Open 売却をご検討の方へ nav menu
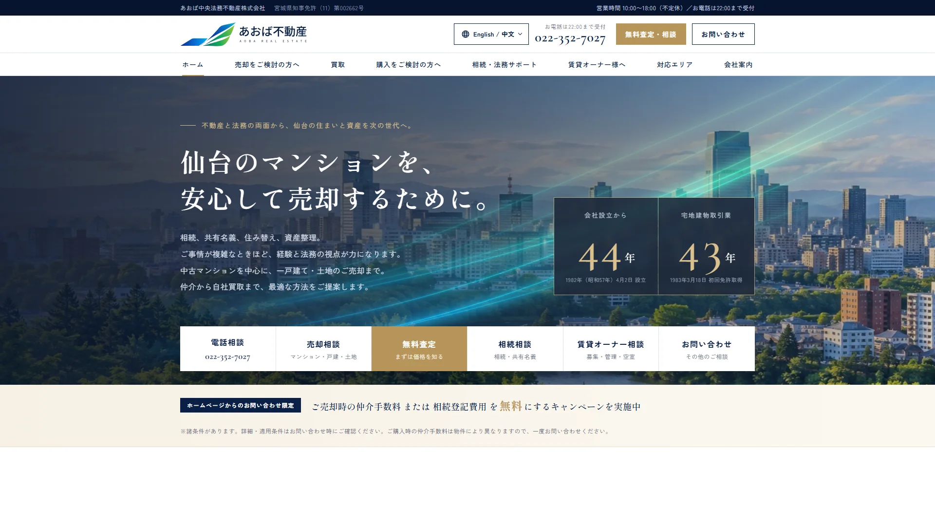The height and width of the screenshot is (526, 935). coord(267,64)
